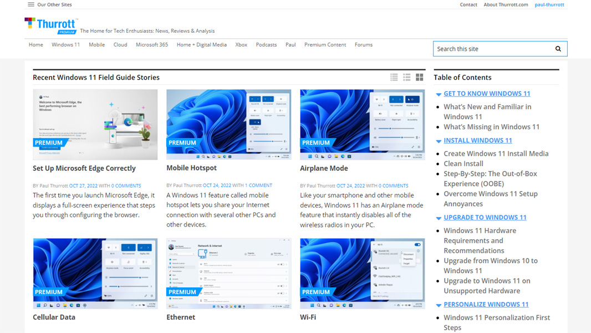Collapse the Upgrade to Windows 11 section arrow
This screenshot has height=333, width=591.
click(x=439, y=218)
